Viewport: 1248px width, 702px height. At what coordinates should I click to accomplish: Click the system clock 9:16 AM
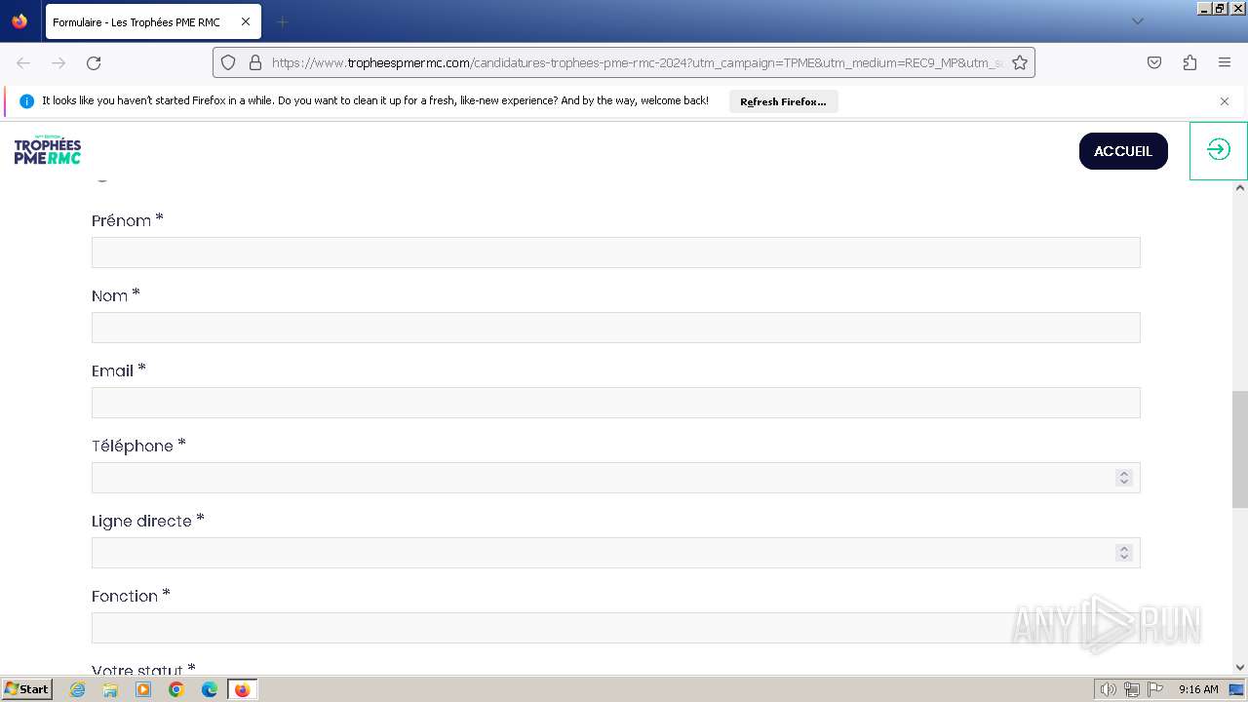click(x=1198, y=689)
